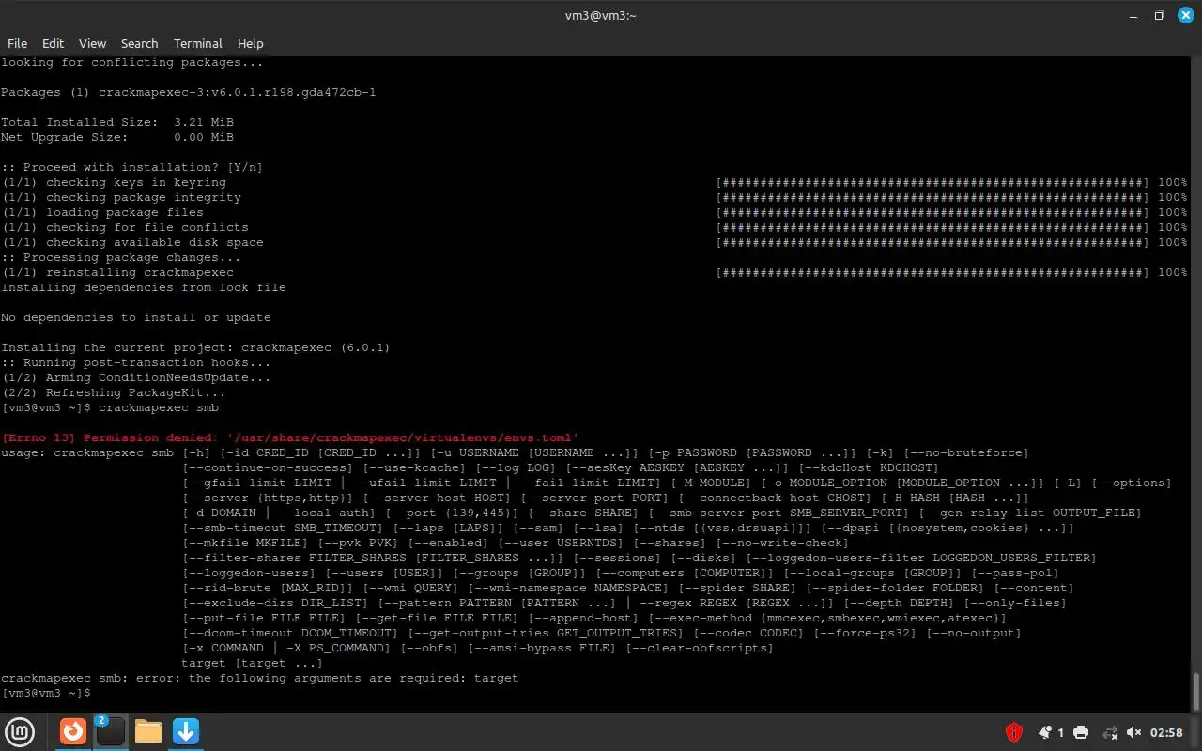1202x751 pixels.
Task: Click the '[--gen-relay-list OUTPUT_FILE]' option text
Action: 1029,513
